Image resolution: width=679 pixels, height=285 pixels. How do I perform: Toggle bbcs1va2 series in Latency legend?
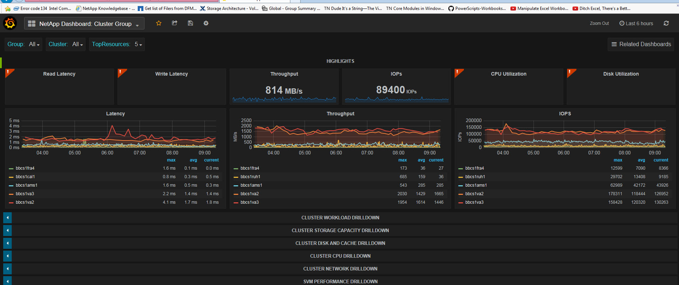click(x=25, y=202)
